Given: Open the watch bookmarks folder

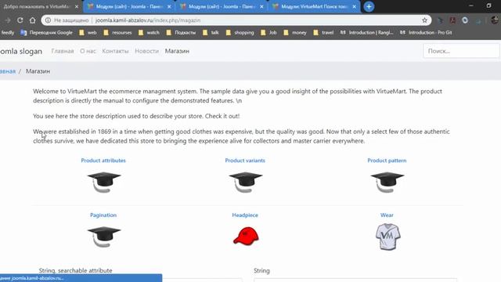Looking at the screenshot, I should click(149, 32).
